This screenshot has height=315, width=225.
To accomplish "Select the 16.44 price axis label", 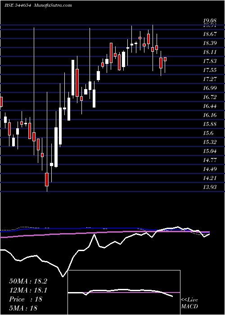I will coord(210,106).
